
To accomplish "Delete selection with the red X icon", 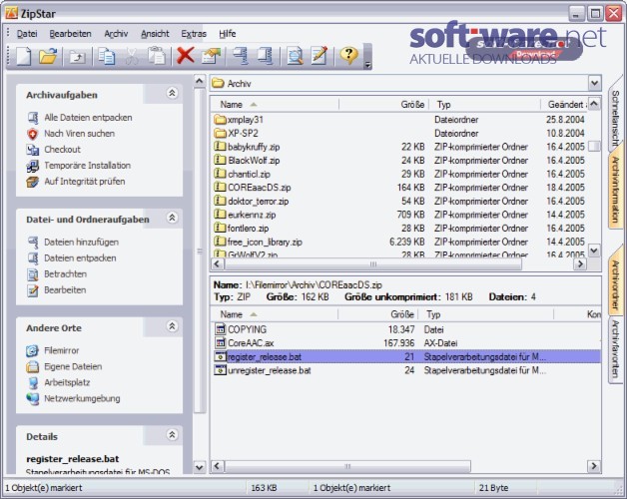I will (x=186, y=55).
